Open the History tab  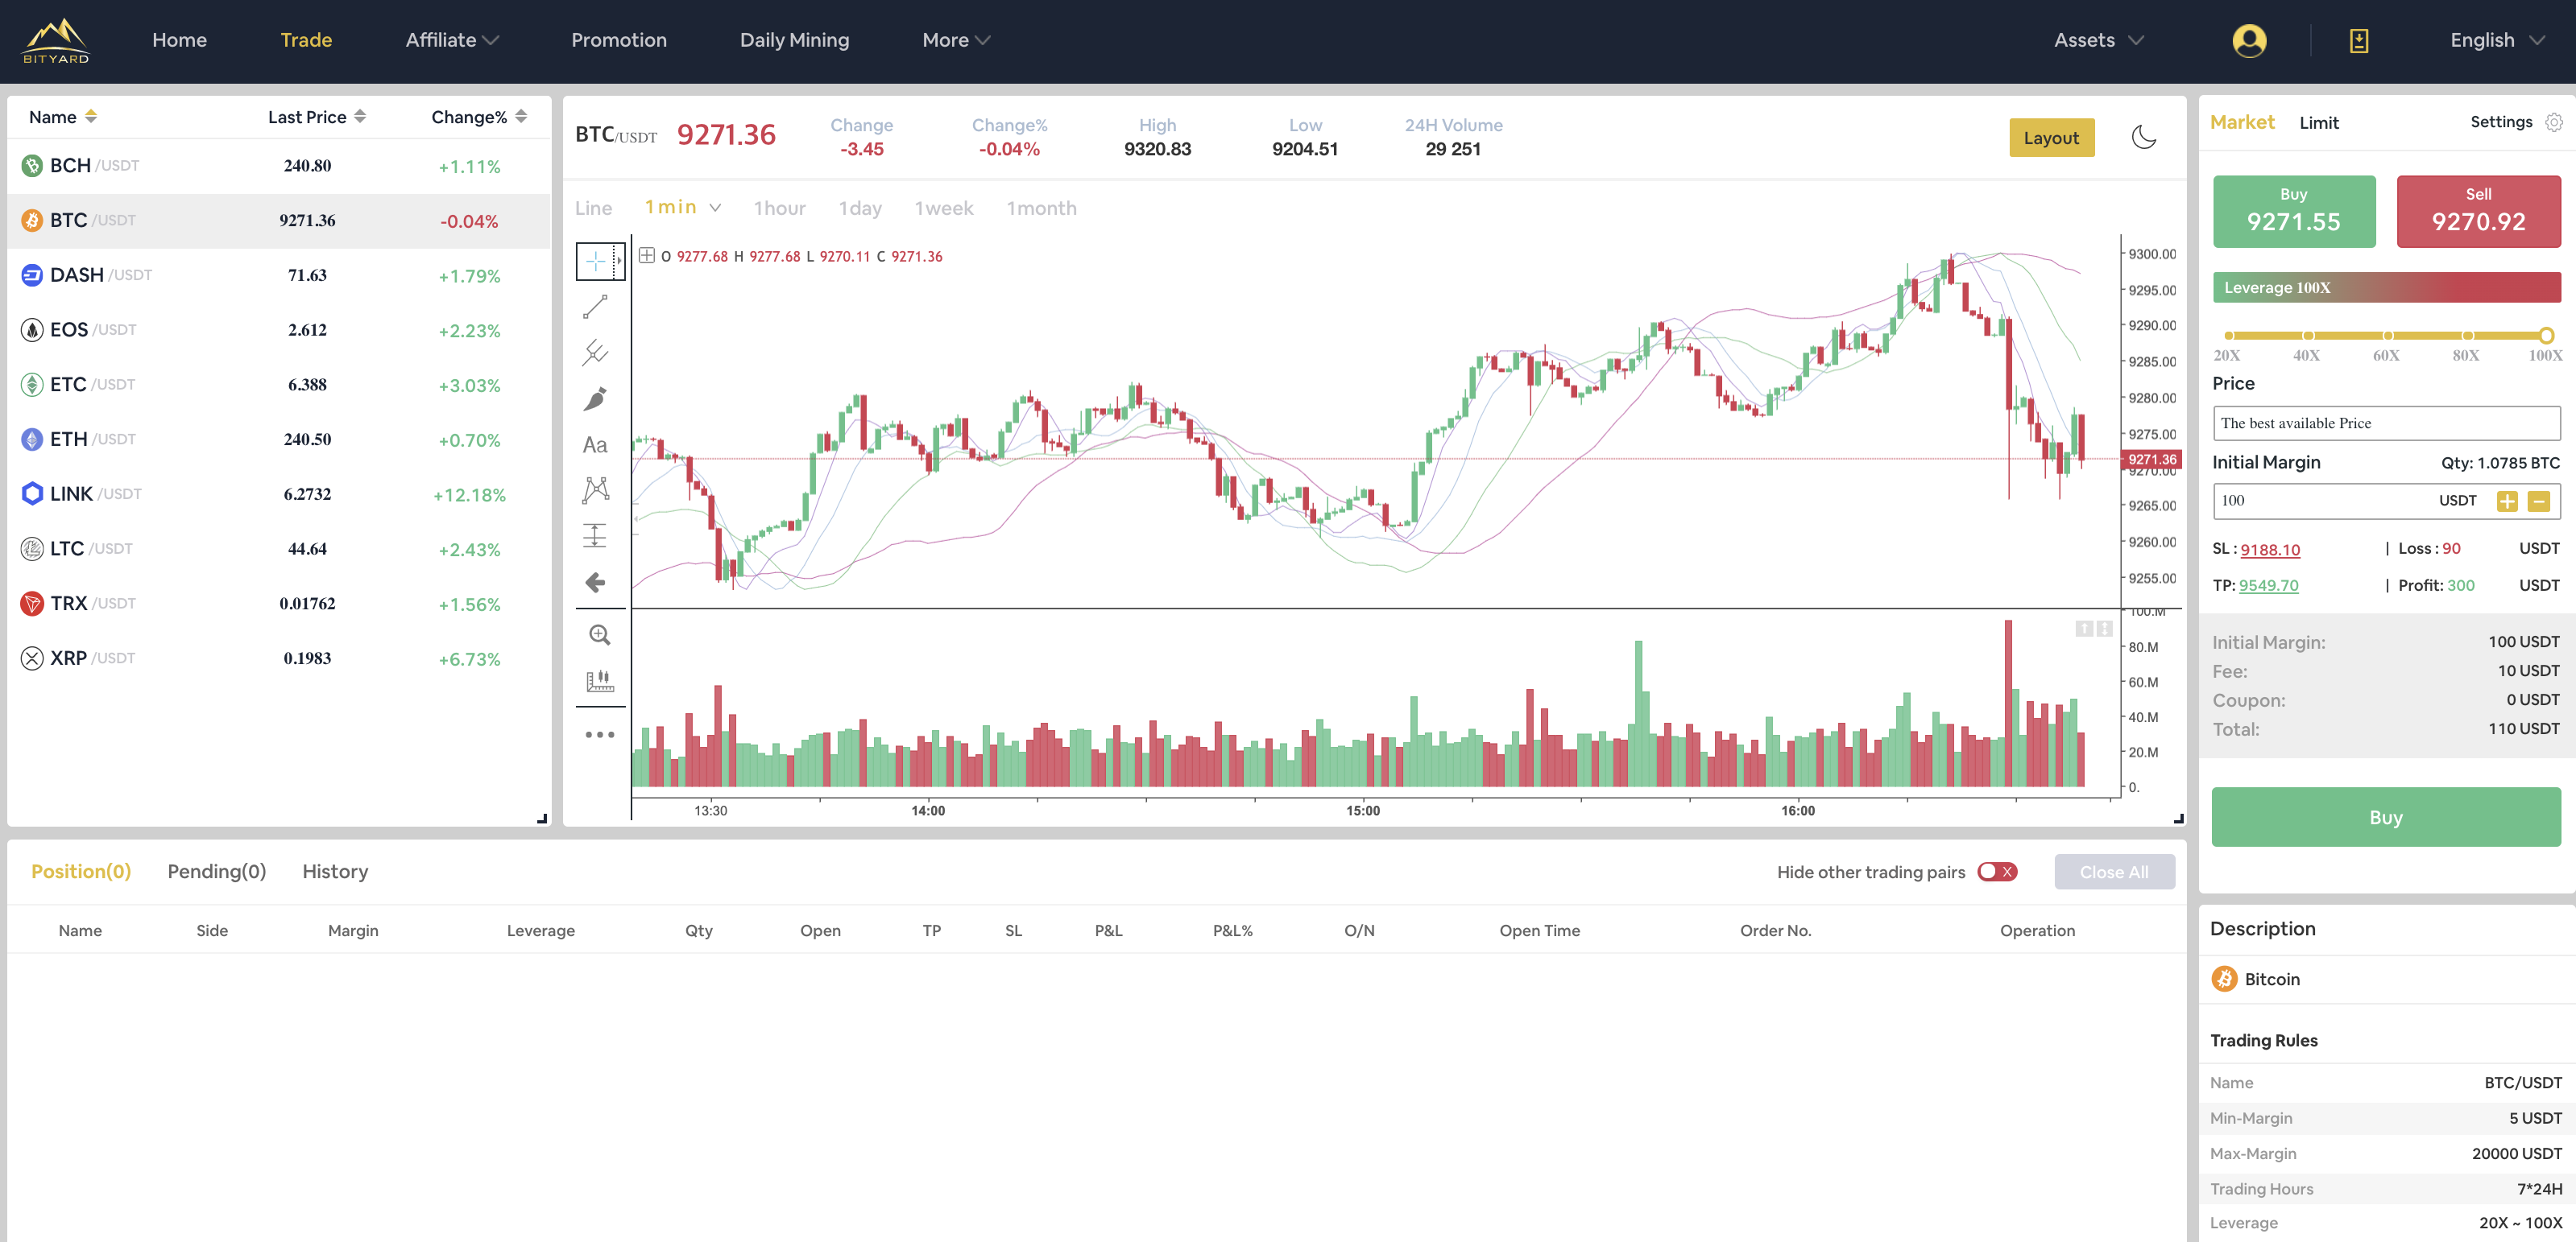click(335, 871)
